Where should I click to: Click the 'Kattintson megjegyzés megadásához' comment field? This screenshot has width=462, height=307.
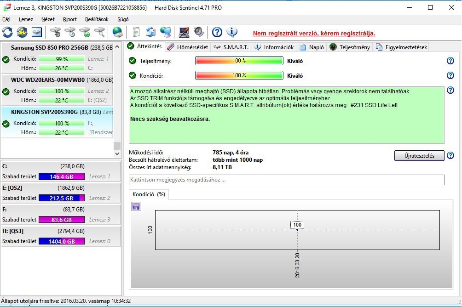286,180
